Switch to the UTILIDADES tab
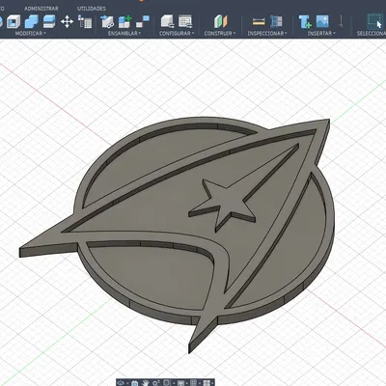Viewport: 386px width, 386px height. pos(92,9)
